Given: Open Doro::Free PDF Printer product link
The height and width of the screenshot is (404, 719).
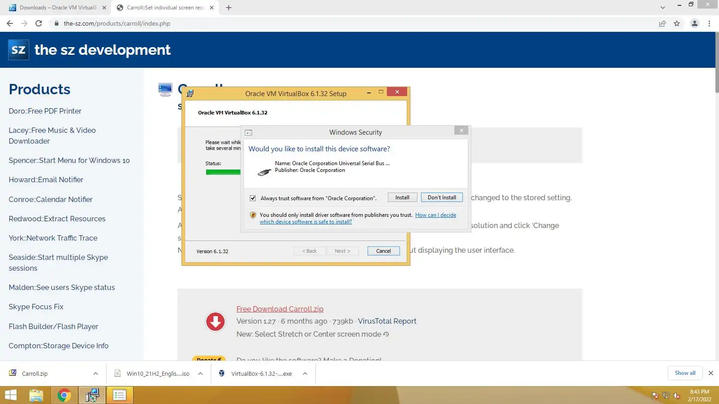Looking at the screenshot, I should [45, 111].
